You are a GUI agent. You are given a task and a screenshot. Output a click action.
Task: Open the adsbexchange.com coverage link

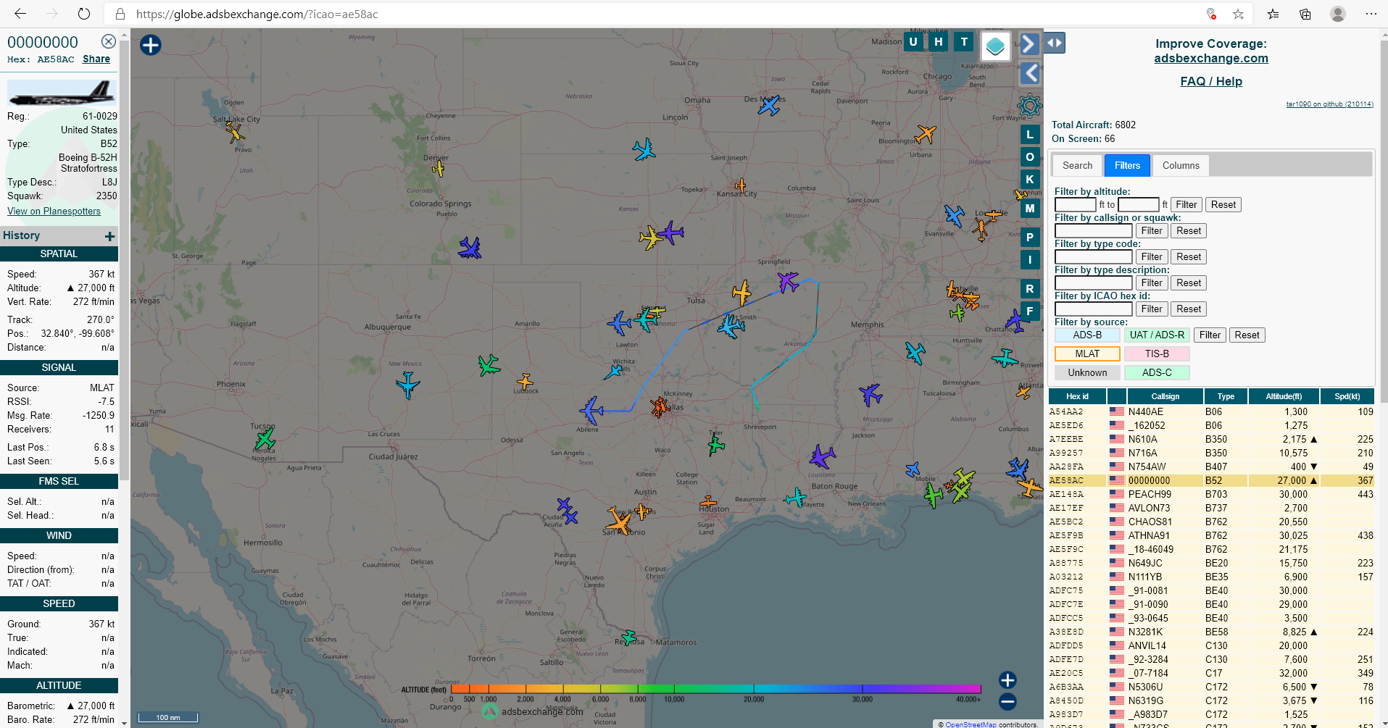coord(1211,59)
